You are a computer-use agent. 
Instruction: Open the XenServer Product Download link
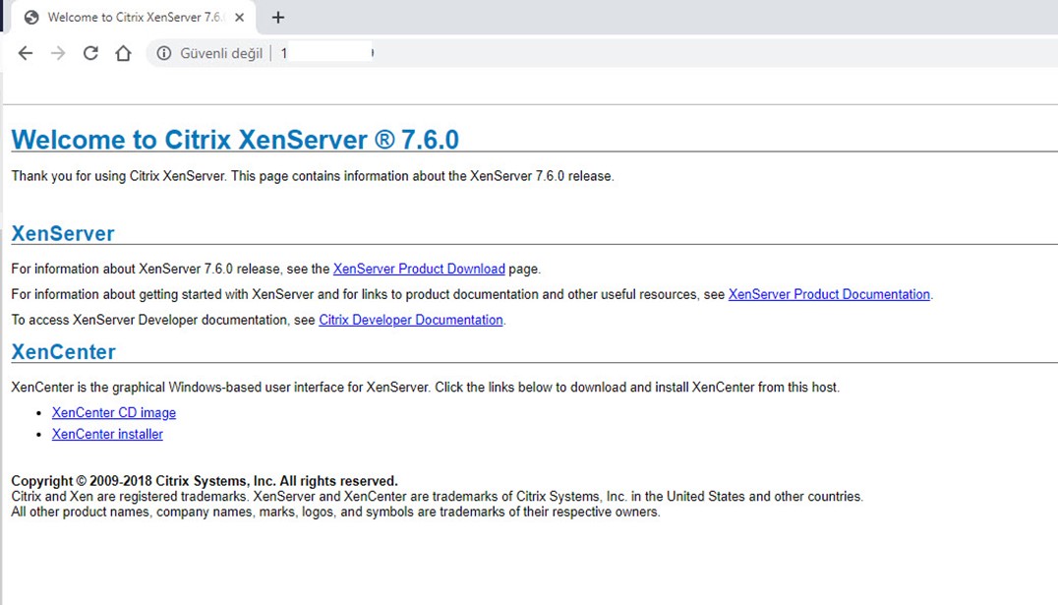pos(418,269)
